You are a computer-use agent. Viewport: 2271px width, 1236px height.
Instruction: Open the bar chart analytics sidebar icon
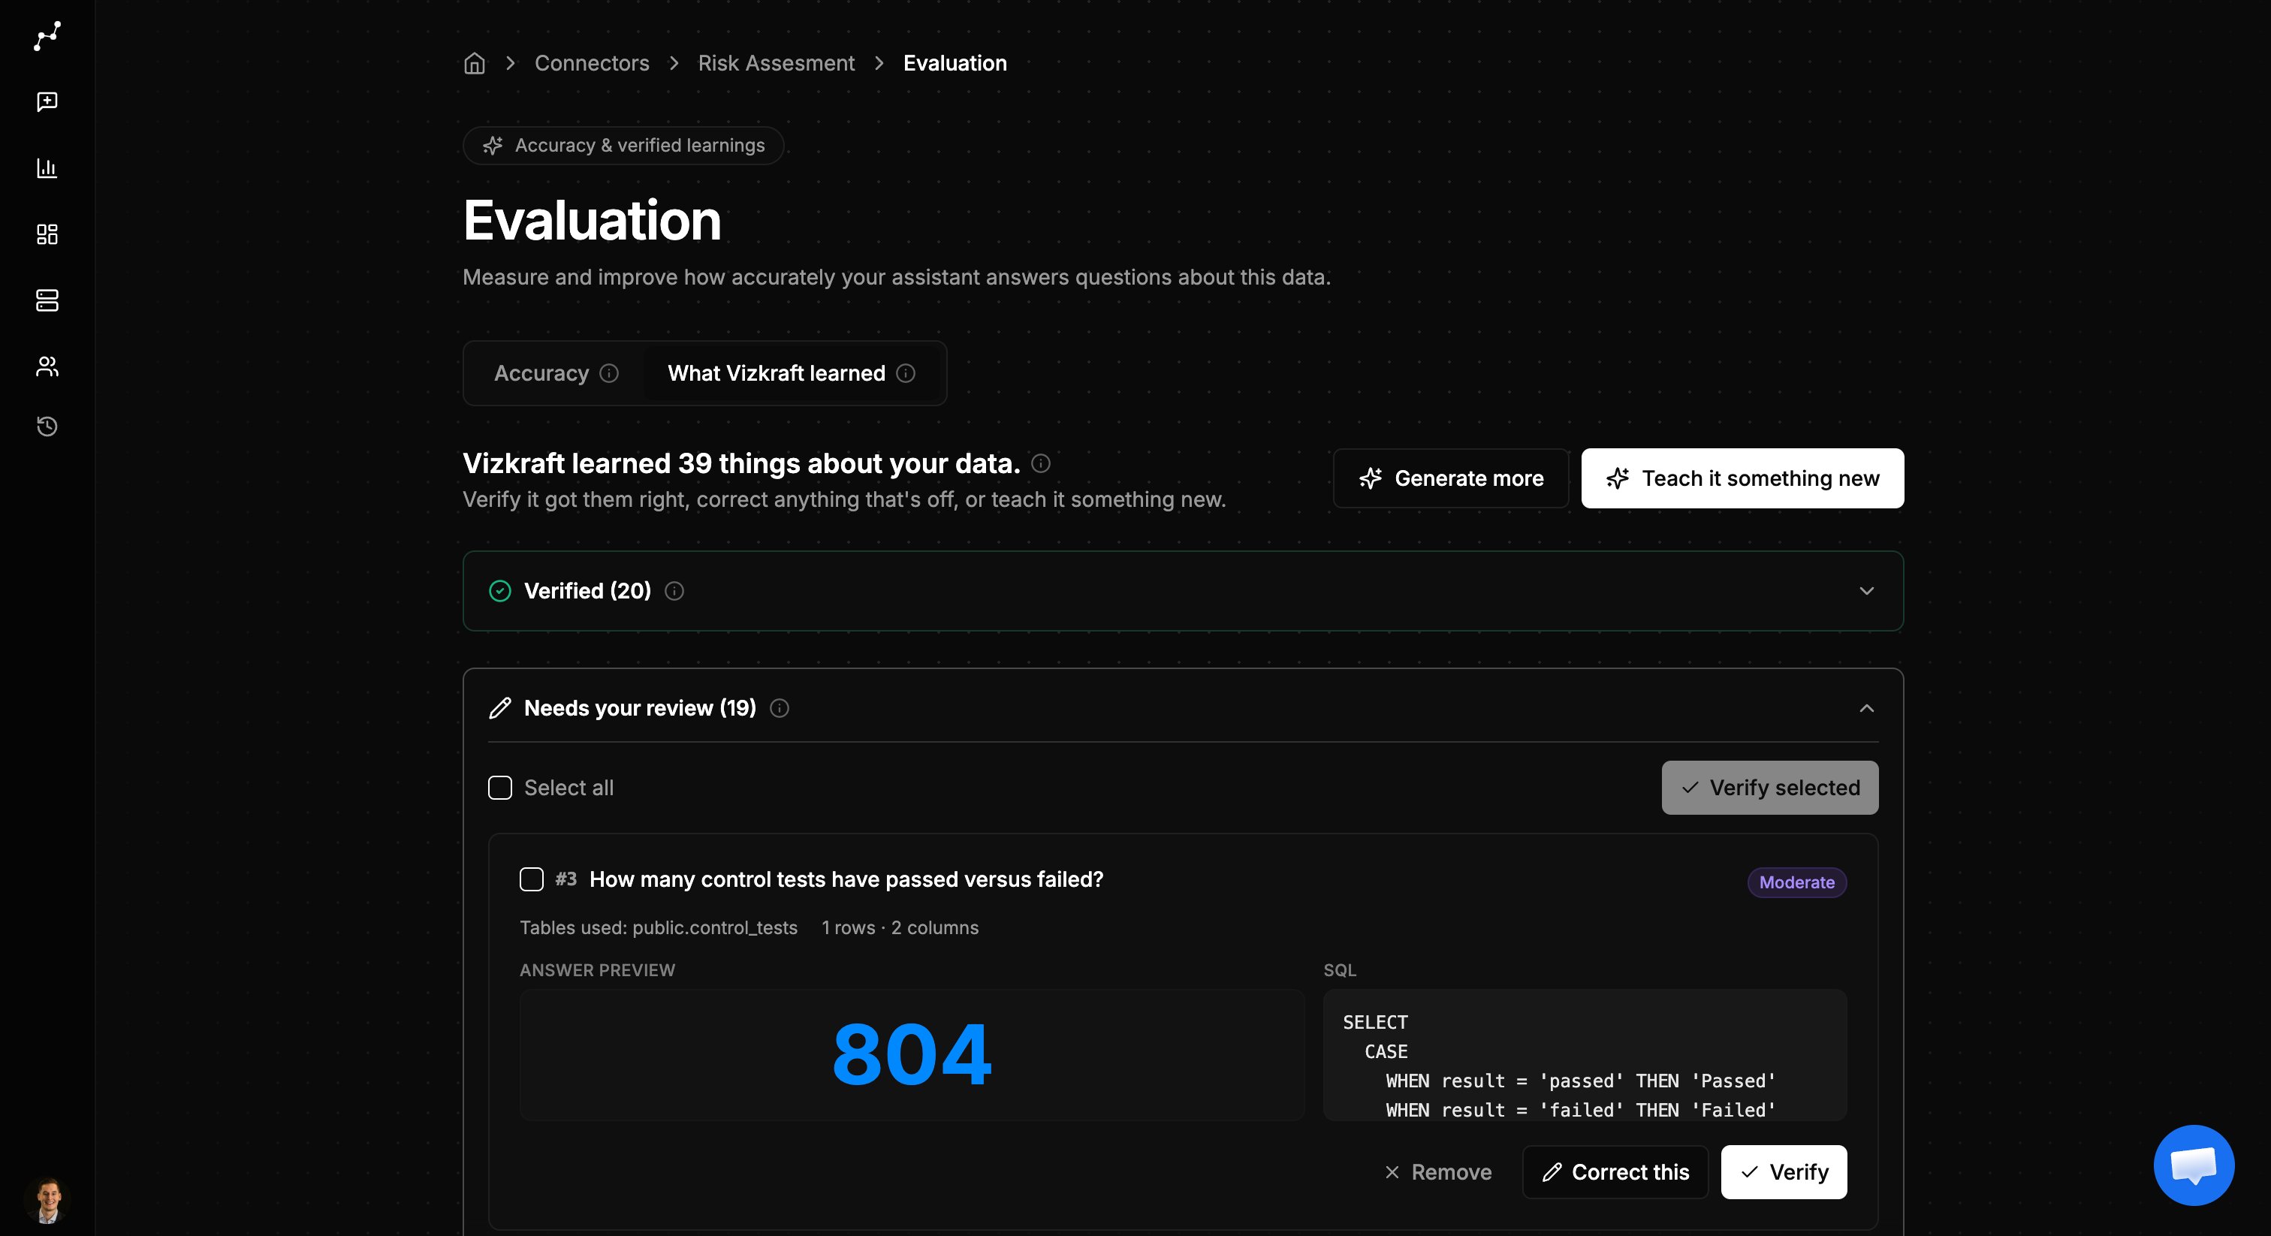tap(47, 167)
